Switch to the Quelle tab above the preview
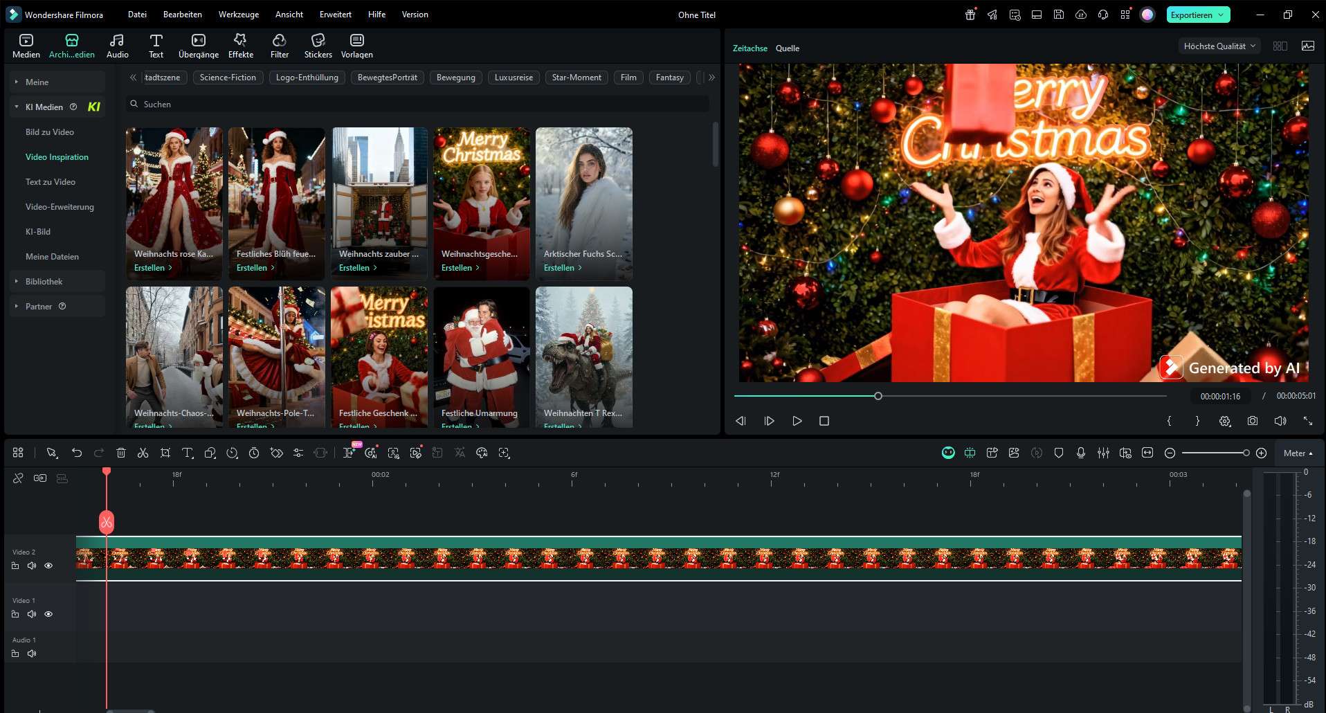This screenshot has height=713, width=1326. pyautogui.click(x=787, y=48)
